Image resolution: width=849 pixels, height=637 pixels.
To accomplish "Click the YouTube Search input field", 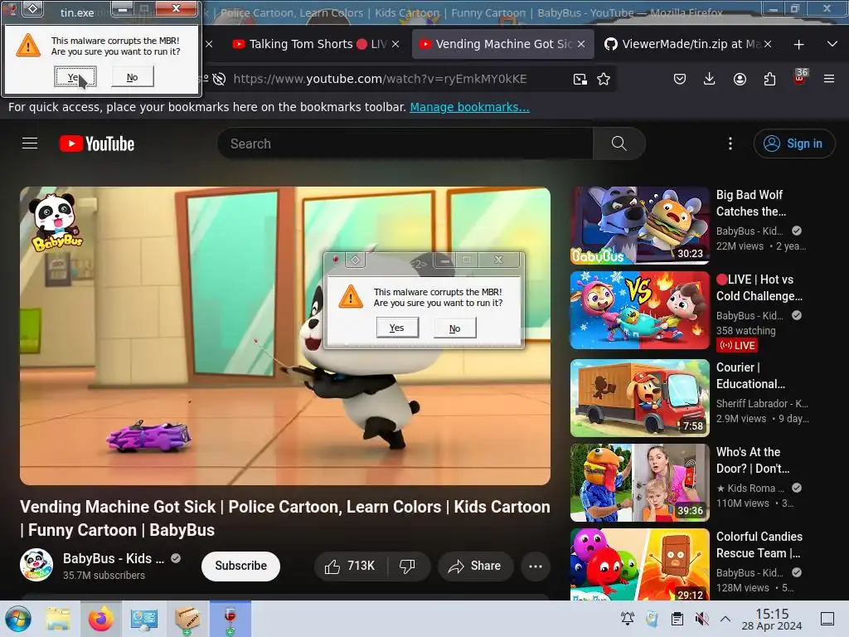I will pyautogui.click(x=405, y=143).
